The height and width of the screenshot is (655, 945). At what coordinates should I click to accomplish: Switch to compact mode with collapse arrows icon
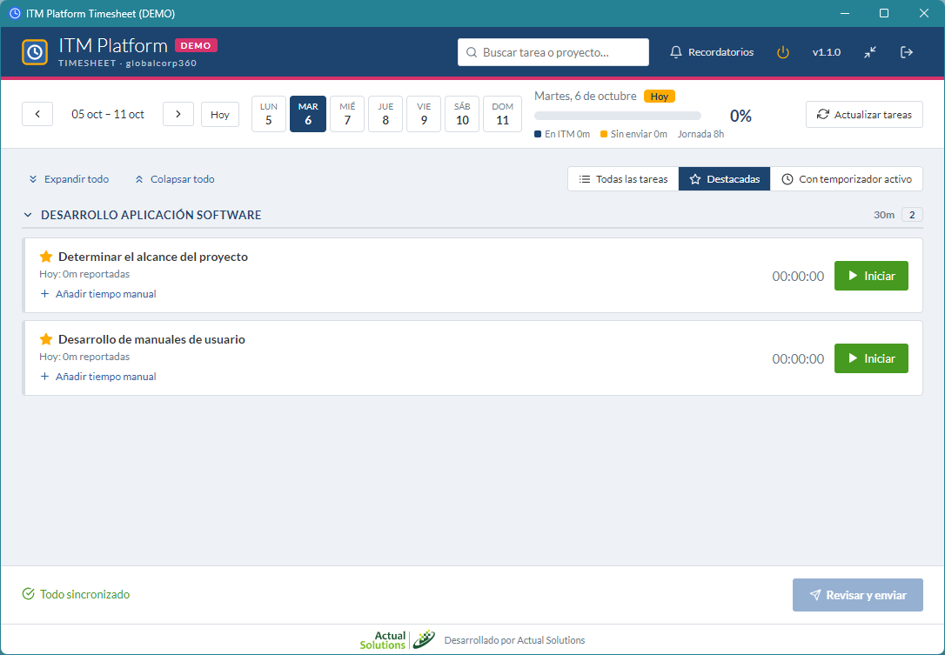coord(869,52)
